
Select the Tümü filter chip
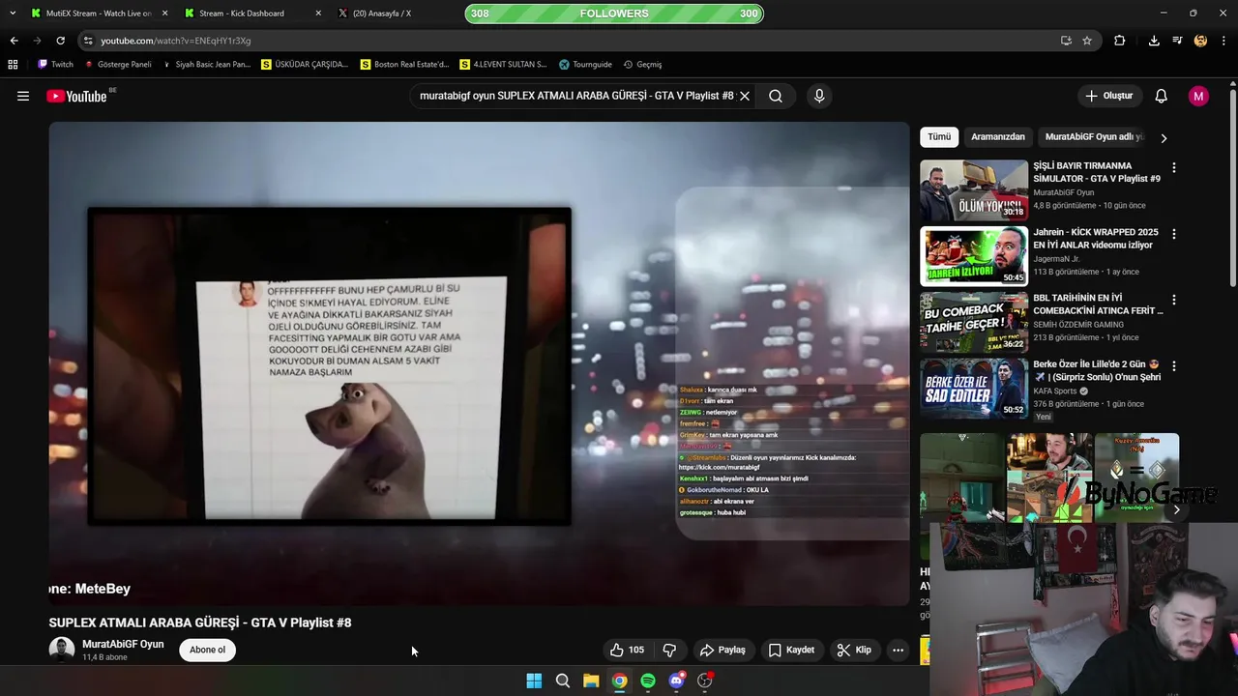point(939,136)
